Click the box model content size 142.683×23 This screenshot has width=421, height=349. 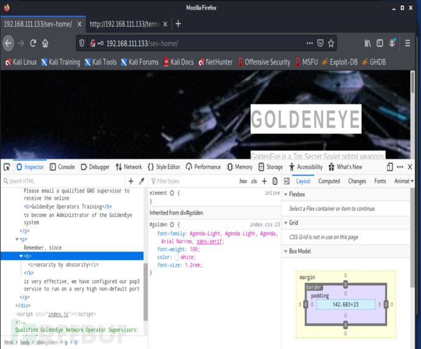point(345,305)
